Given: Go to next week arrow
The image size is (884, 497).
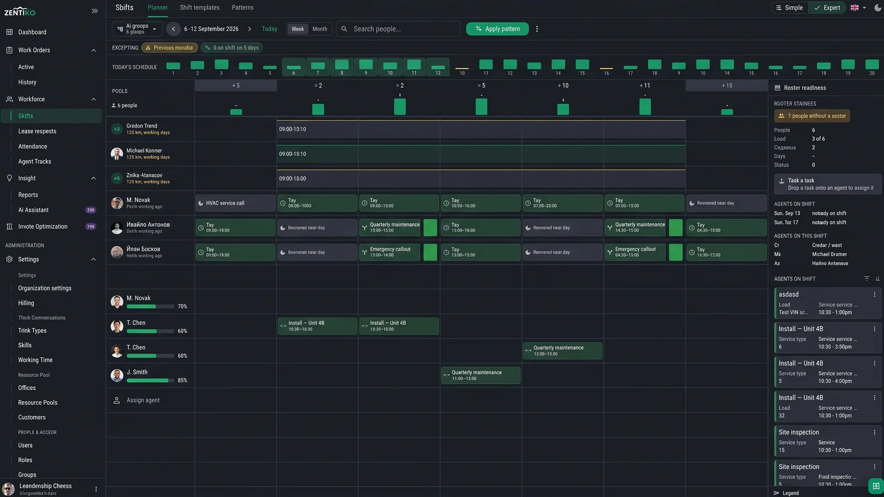Looking at the screenshot, I should pyautogui.click(x=249, y=29).
